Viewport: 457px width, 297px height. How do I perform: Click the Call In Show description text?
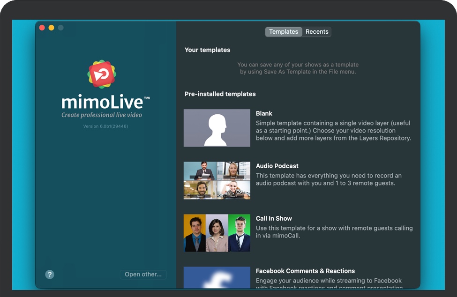(x=334, y=232)
